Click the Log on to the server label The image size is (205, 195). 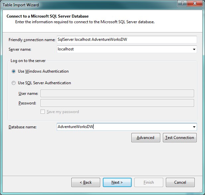pos(28,61)
